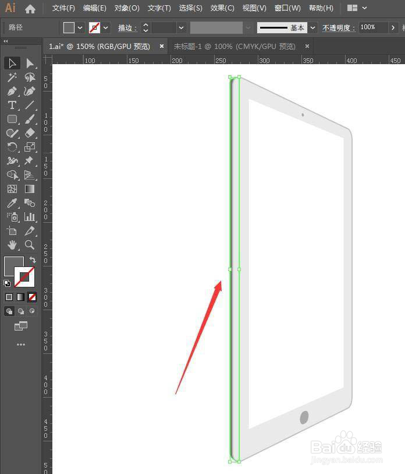
Task: Select the Selection tool (black arrow)
Action: click(12, 63)
